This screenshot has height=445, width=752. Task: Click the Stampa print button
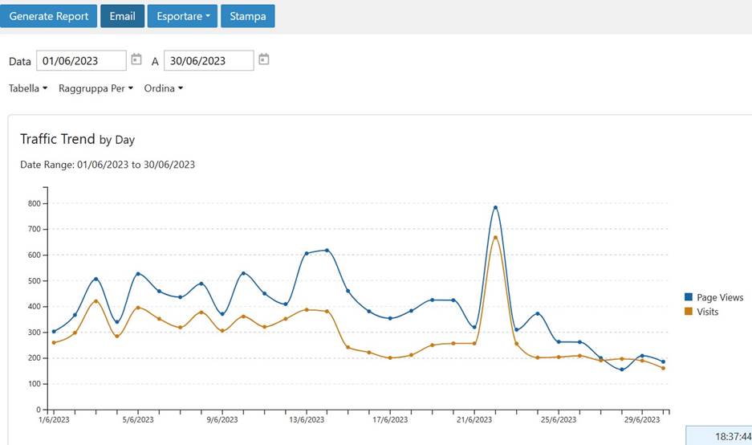tap(247, 16)
